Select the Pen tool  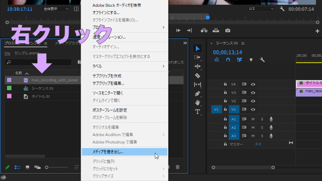(197, 94)
